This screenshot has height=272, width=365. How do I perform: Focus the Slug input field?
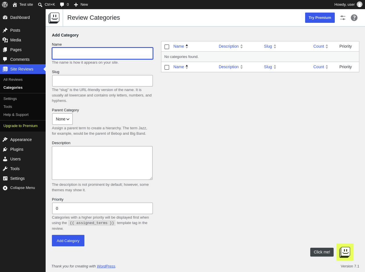[103, 81]
